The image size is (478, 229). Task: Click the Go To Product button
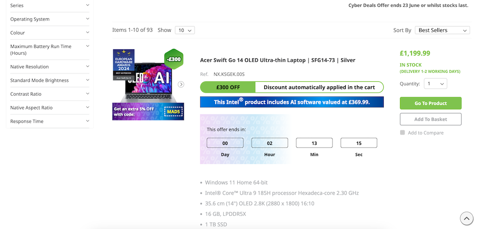[x=430, y=103]
